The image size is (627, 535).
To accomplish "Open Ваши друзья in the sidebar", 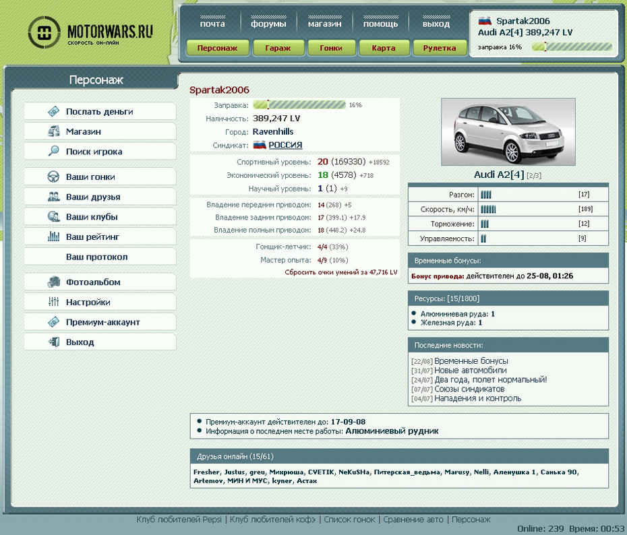I will [x=100, y=197].
